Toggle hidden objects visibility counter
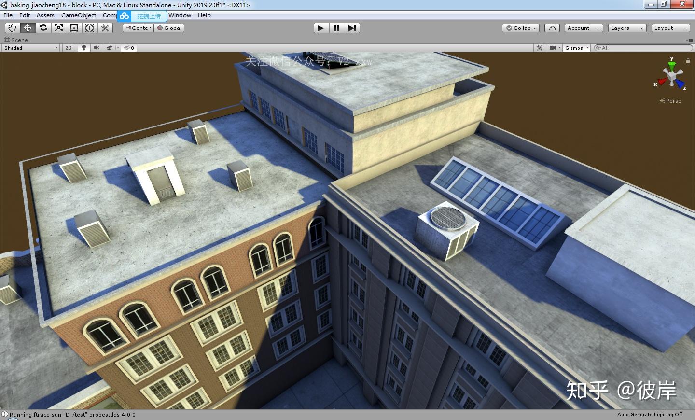The width and height of the screenshot is (695, 420). click(x=129, y=48)
